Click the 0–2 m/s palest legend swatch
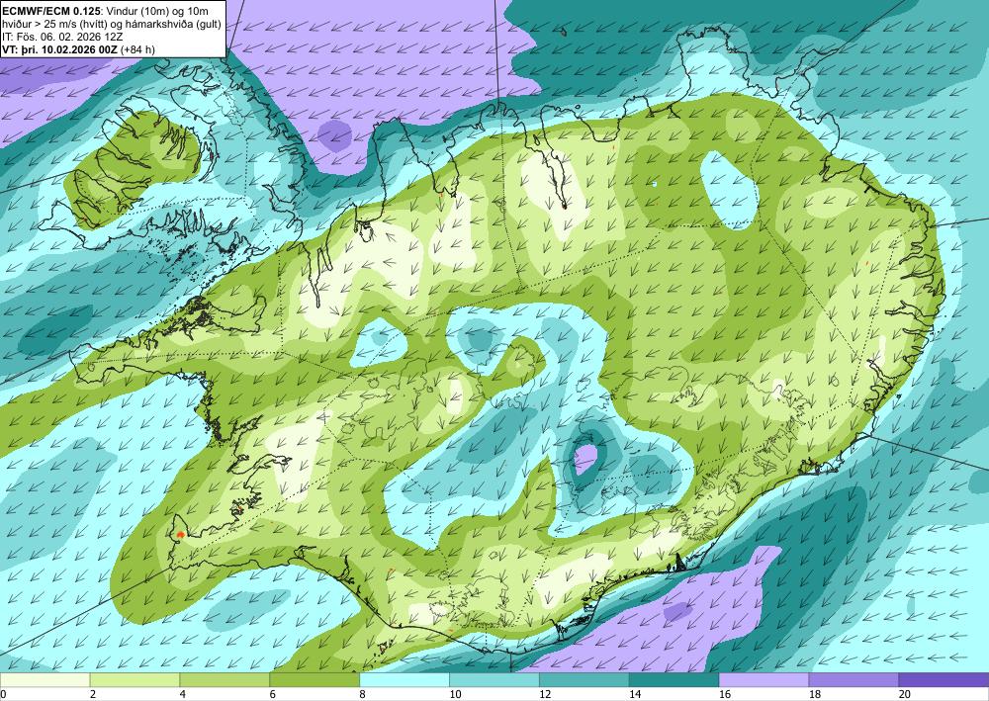Screen dimensions: 989x701 [x=45, y=680]
